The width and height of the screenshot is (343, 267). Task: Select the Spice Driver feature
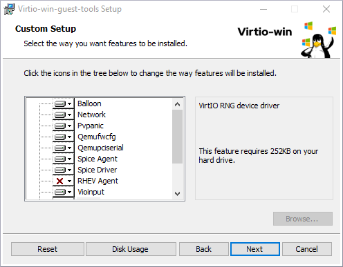tap(97, 170)
